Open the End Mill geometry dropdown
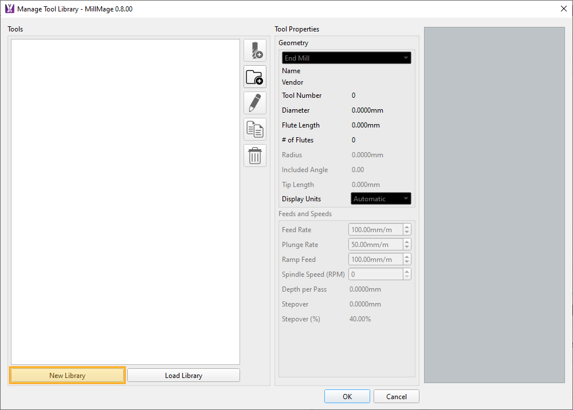 point(346,58)
